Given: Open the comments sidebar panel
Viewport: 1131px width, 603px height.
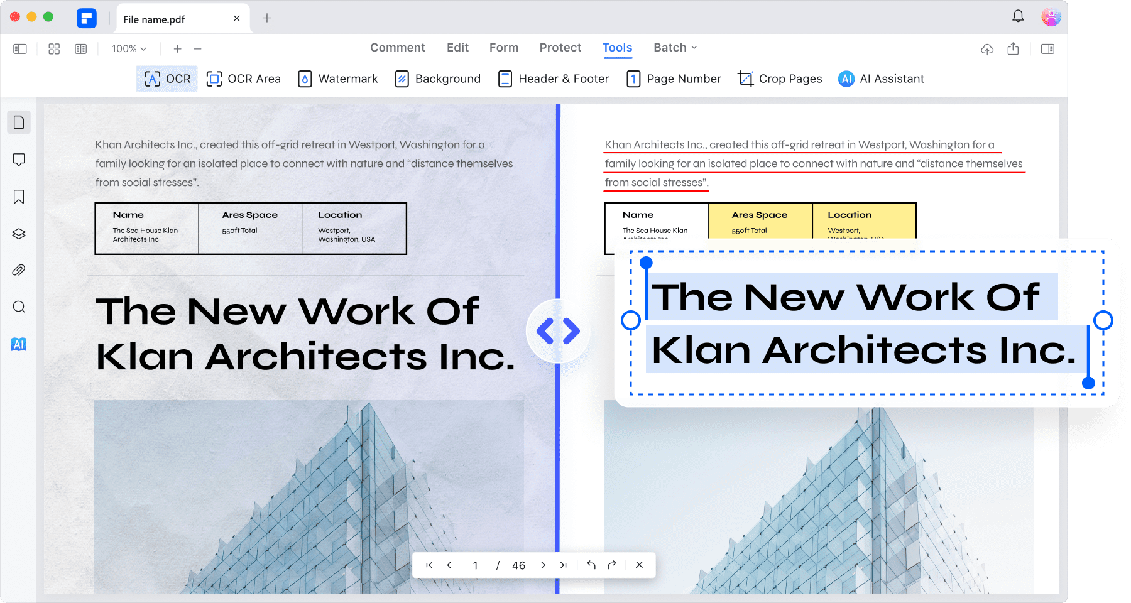Looking at the screenshot, I should (19, 160).
